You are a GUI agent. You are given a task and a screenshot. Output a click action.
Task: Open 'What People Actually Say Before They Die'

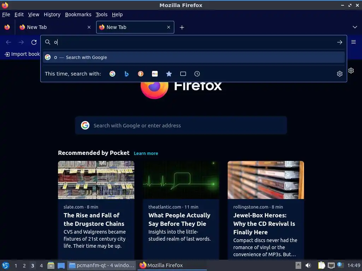pos(179,219)
